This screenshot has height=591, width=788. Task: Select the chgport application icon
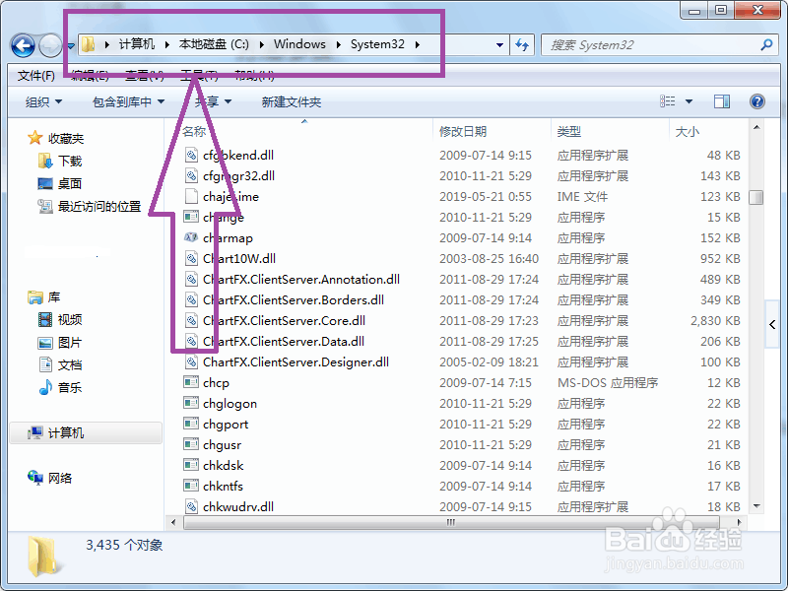[x=191, y=424]
